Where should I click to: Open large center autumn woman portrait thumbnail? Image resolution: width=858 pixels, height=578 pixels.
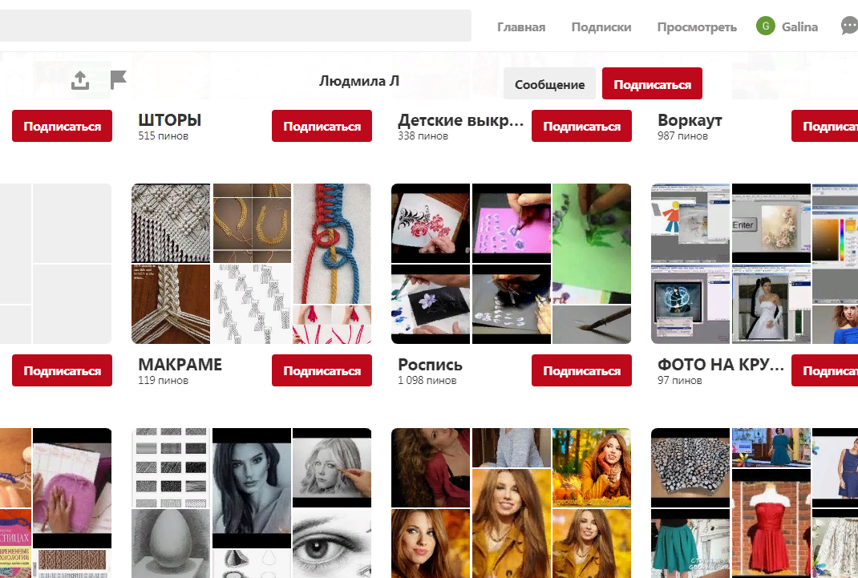512,523
